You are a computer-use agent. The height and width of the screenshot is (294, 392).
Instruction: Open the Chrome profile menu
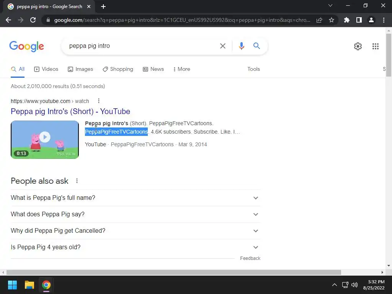371,20
